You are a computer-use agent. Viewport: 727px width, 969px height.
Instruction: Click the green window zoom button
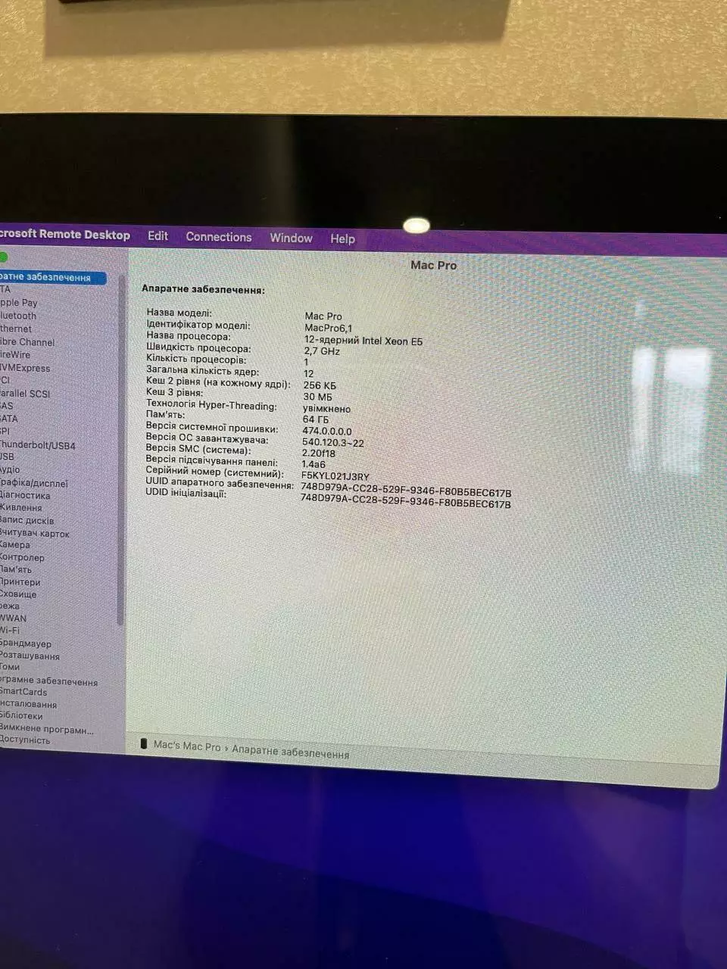coord(4,257)
